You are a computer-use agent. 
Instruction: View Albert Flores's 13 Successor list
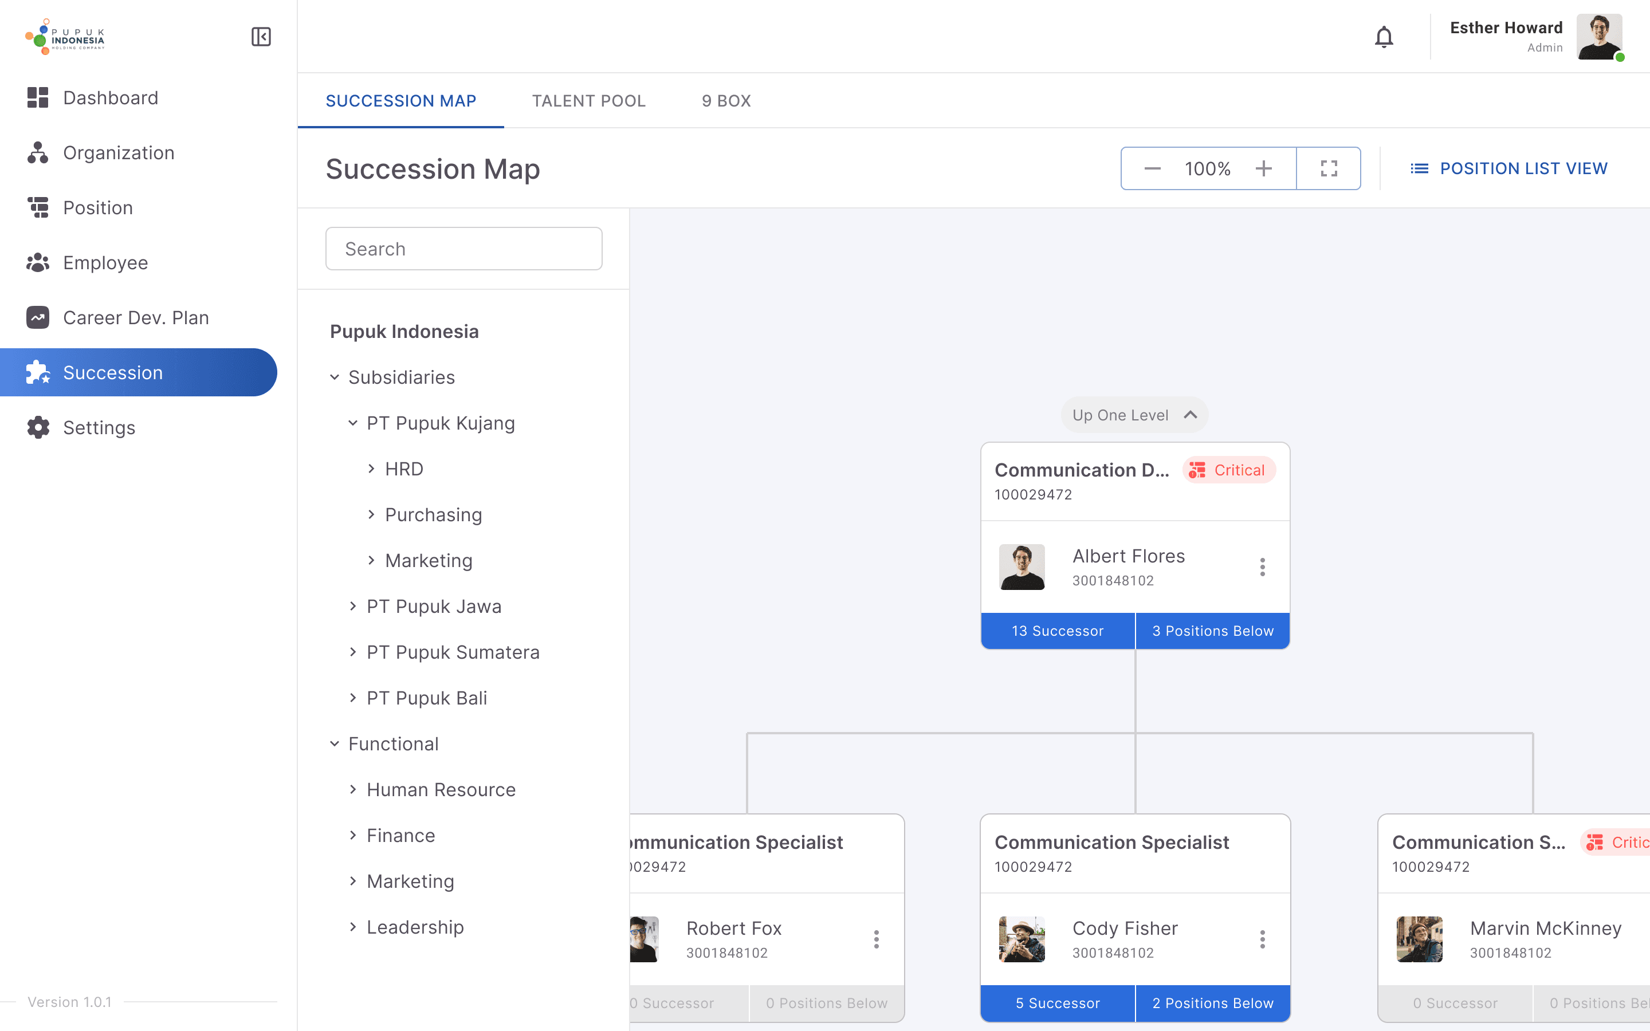pos(1058,631)
